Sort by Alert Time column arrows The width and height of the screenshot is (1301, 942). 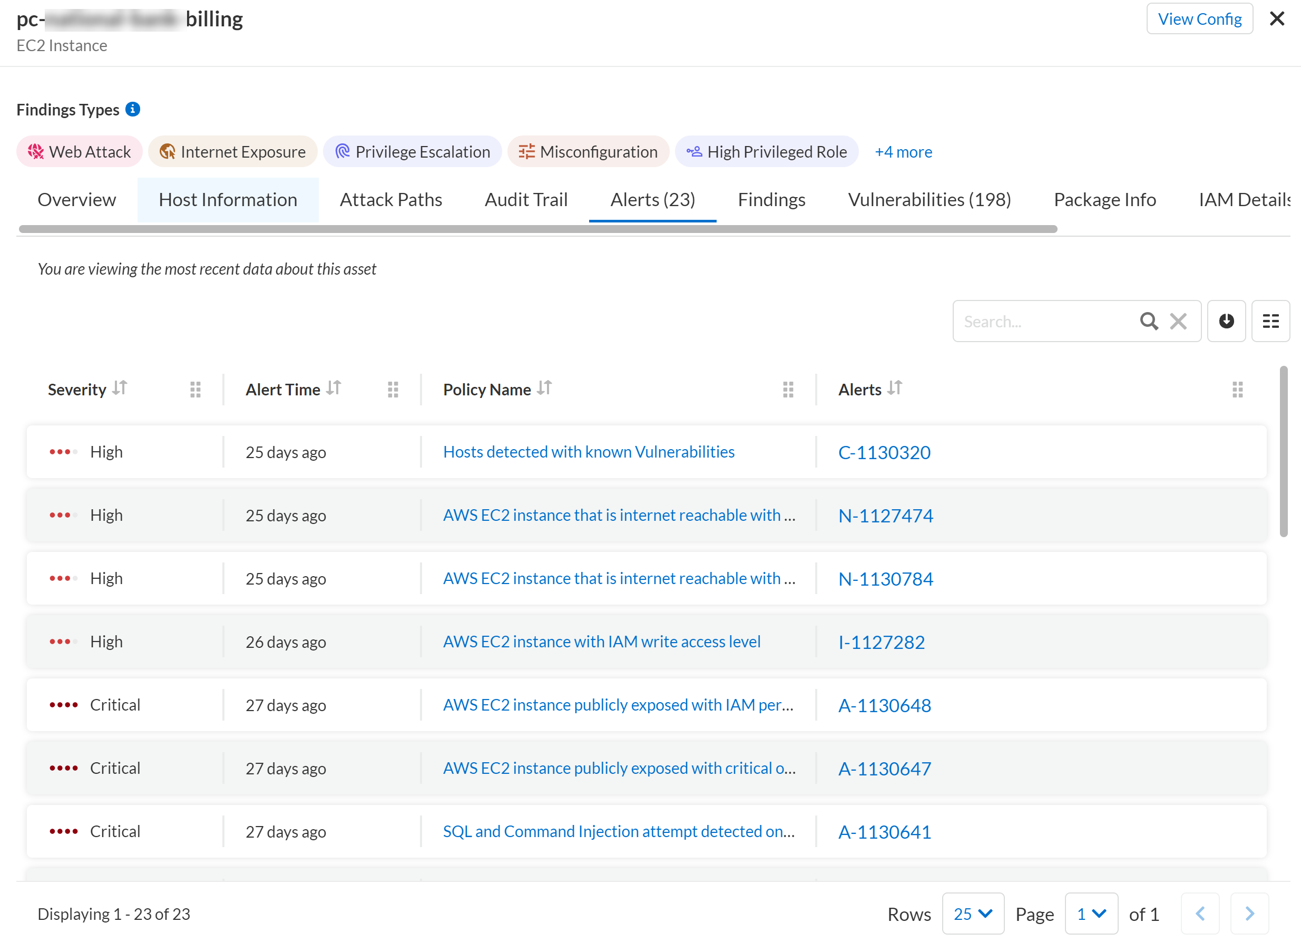click(334, 389)
